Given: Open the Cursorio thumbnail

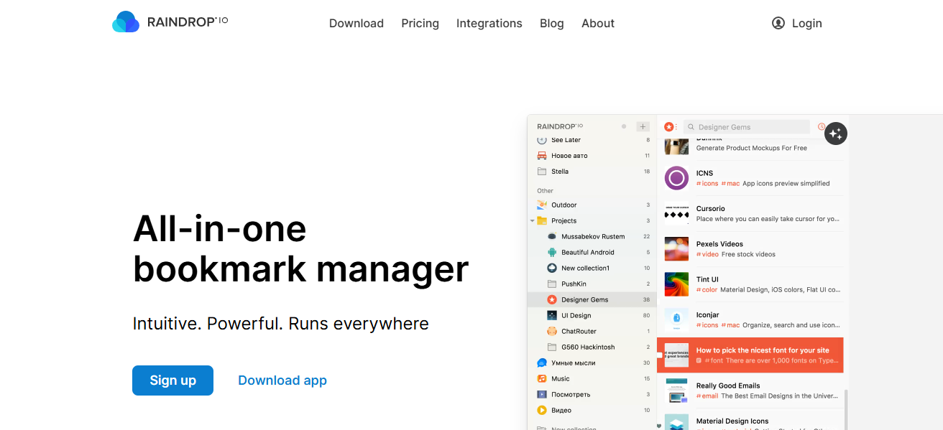Looking at the screenshot, I should [676, 213].
